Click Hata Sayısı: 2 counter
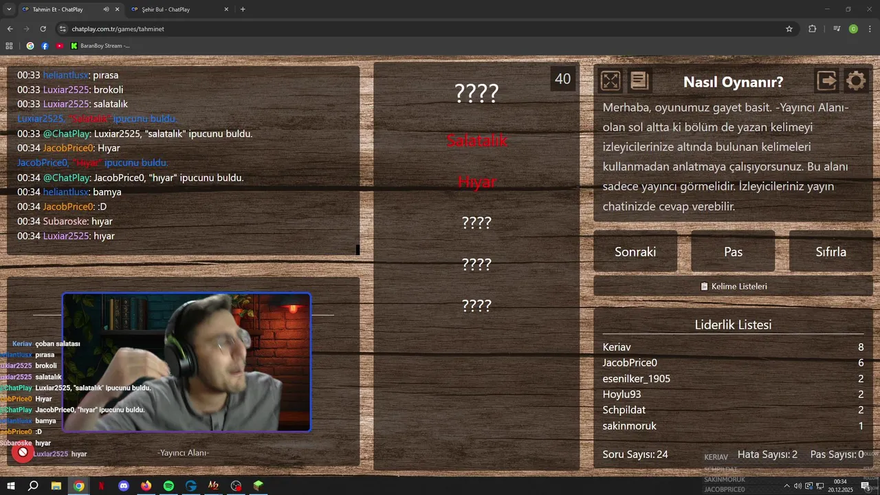This screenshot has height=495, width=880. point(767,454)
